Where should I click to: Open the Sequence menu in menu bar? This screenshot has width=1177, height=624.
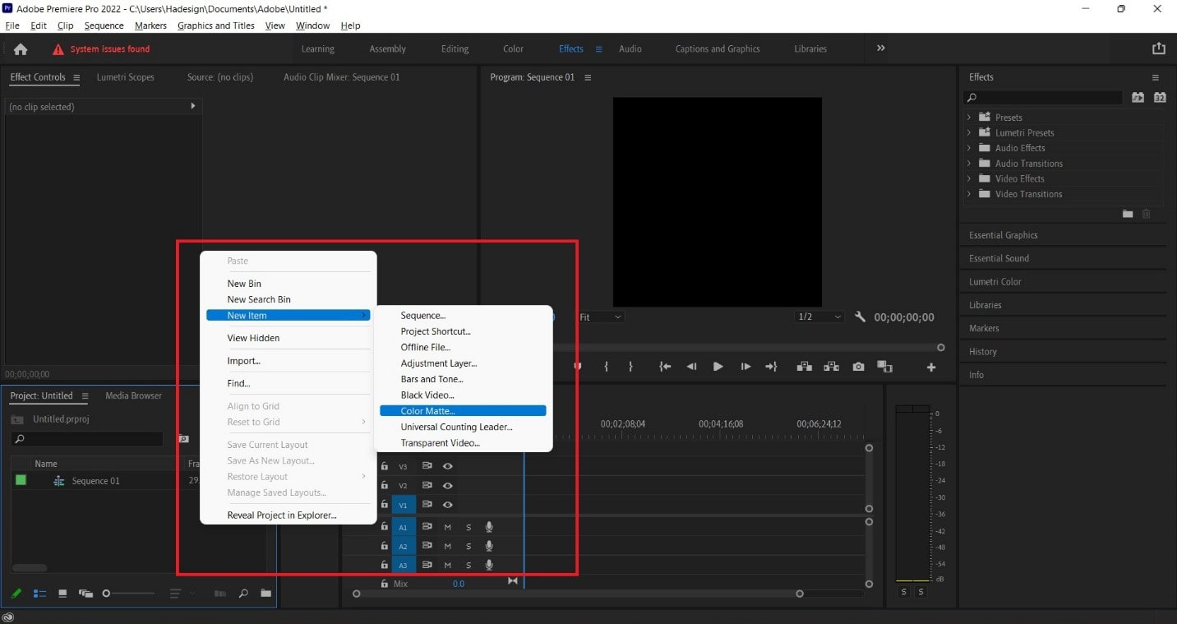104,25
